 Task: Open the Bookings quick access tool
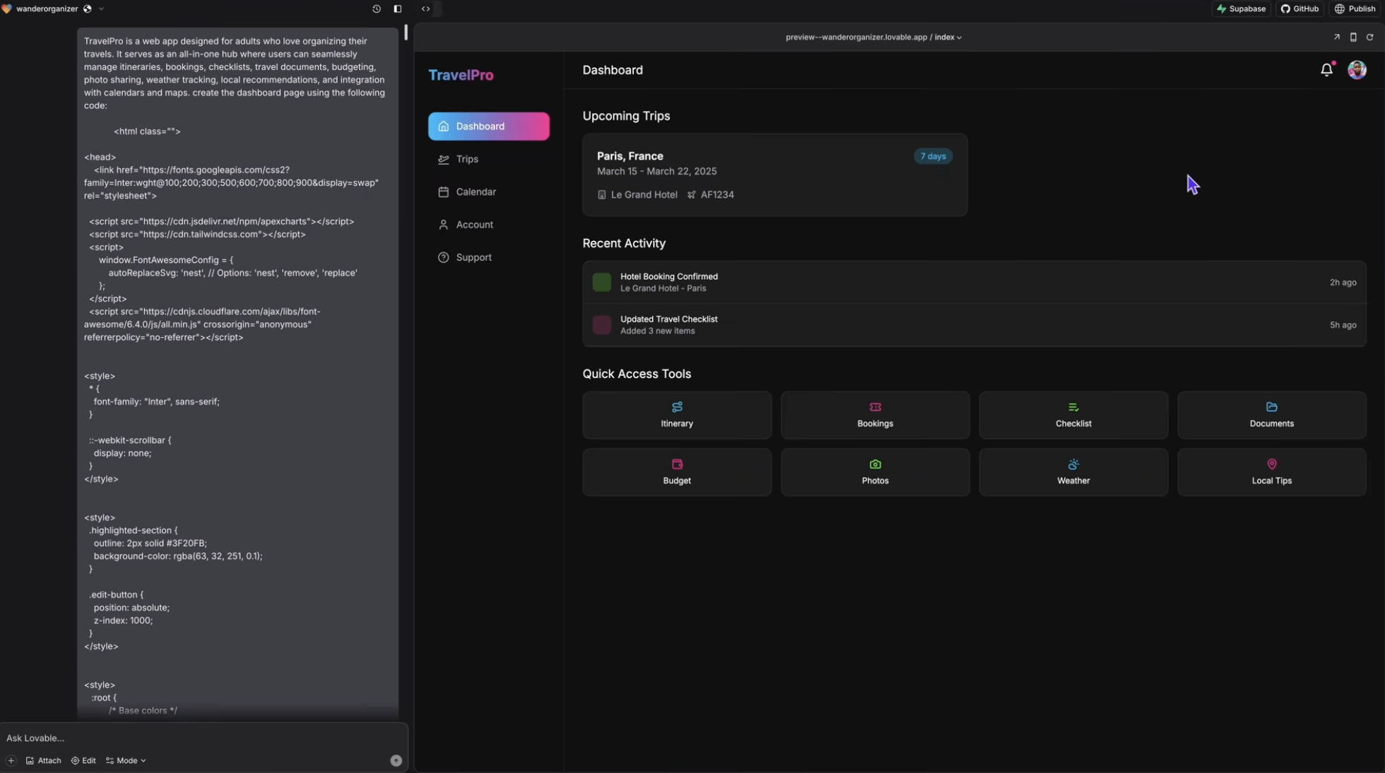click(875, 415)
